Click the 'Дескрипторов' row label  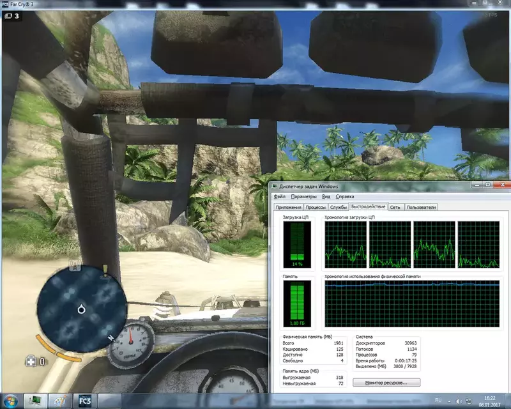coord(370,343)
